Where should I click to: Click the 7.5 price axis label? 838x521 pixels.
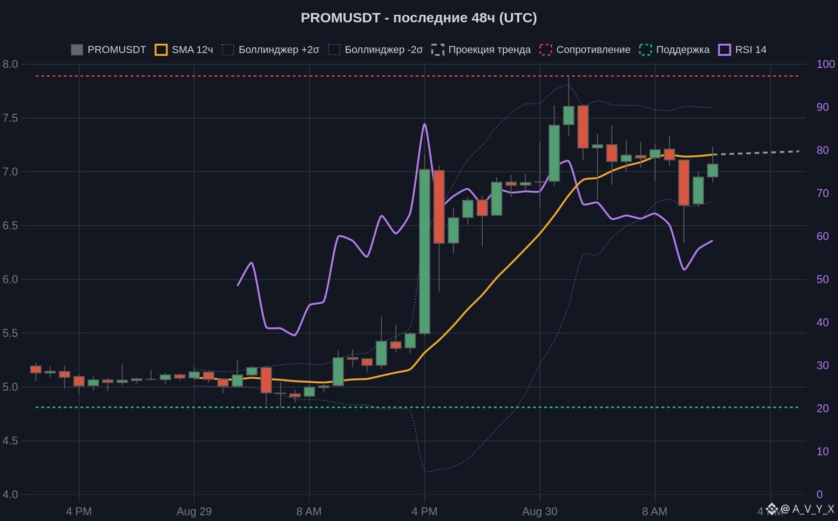point(10,118)
